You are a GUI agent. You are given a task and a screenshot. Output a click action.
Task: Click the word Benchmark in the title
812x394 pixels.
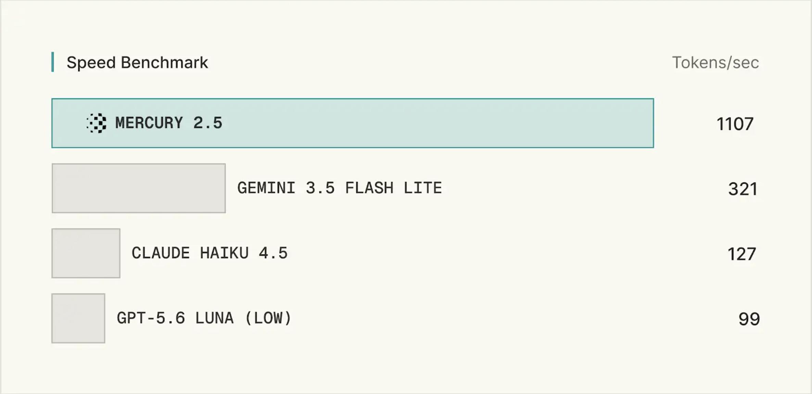point(164,63)
